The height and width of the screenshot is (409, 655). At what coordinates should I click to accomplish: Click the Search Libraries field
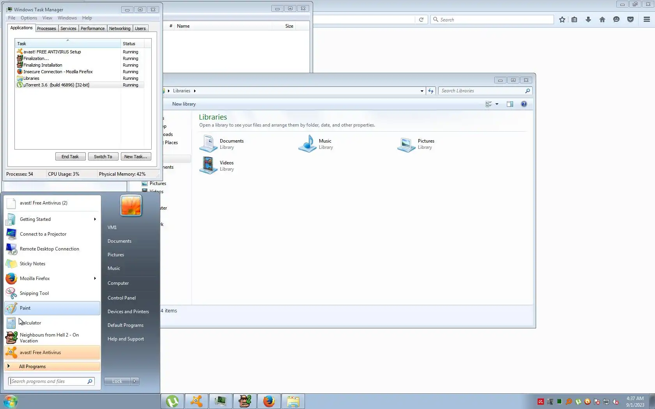pyautogui.click(x=485, y=91)
